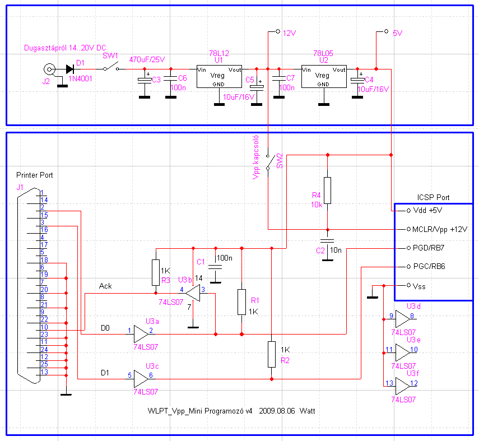The width and height of the screenshot is (479, 441).
Task: Click the U3a buffer gate symbol
Action: click(x=141, y=334)
